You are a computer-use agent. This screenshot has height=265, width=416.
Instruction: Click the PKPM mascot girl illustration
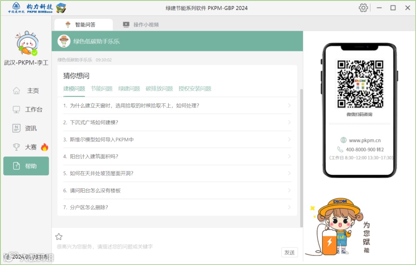click(x=338, y=226)
